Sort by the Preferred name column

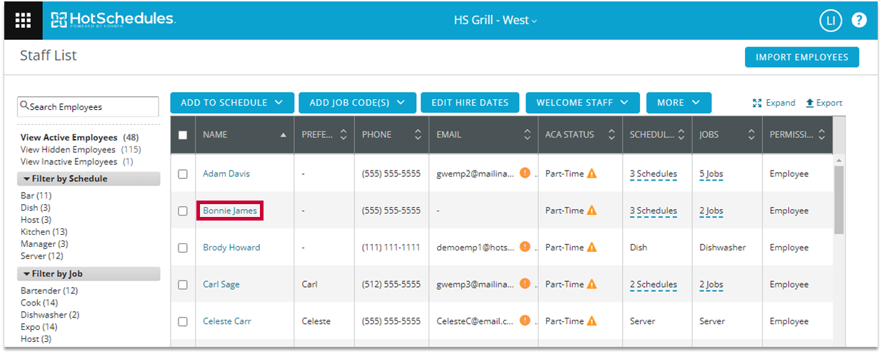pyautogui.click(x=324, y=134)
